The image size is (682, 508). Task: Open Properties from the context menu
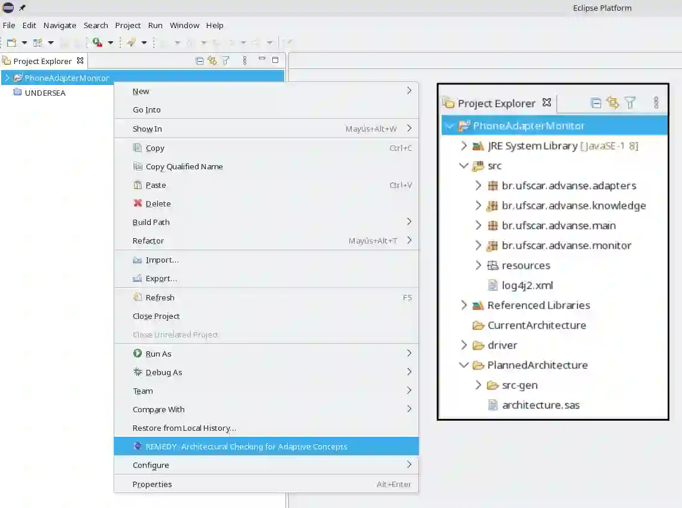click(266, 484)
